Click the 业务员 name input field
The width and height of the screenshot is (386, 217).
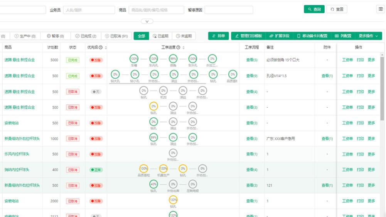click(89, 10)
